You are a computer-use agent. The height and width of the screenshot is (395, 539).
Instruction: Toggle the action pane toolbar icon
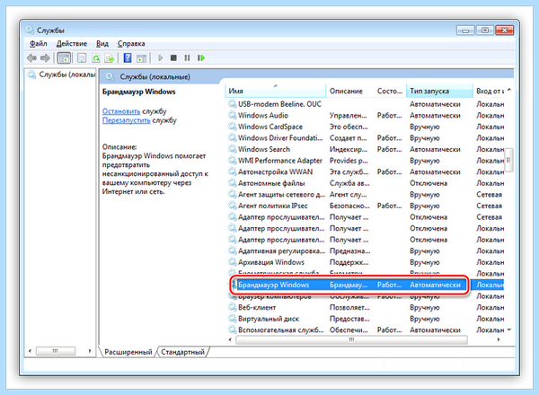click(141, 58)
